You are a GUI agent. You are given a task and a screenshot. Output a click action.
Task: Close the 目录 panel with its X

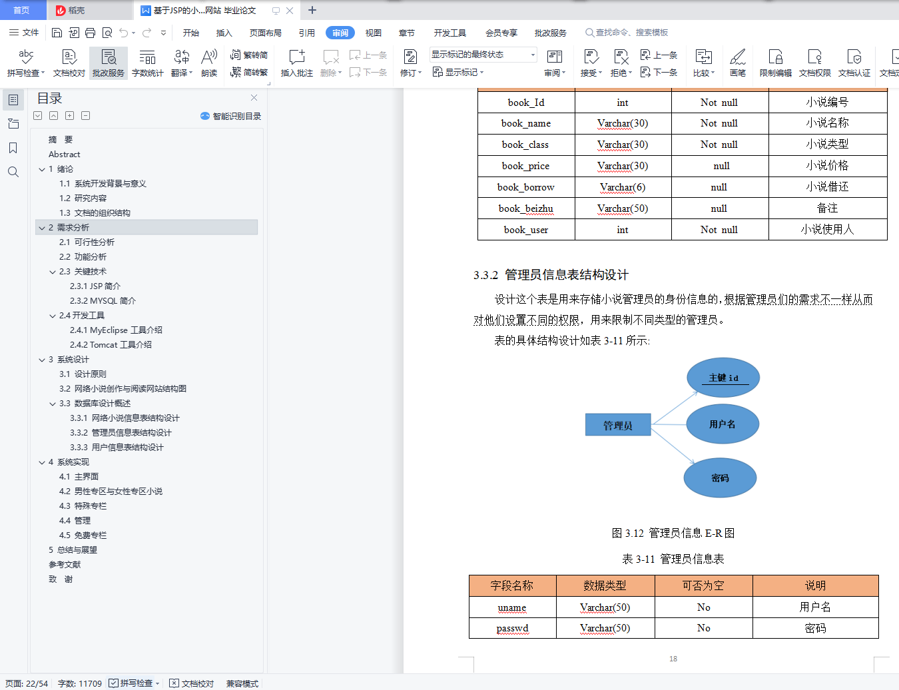tap(254, 98)
